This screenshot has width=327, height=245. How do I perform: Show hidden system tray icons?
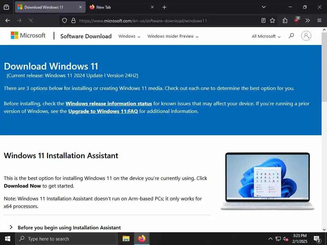270,239
